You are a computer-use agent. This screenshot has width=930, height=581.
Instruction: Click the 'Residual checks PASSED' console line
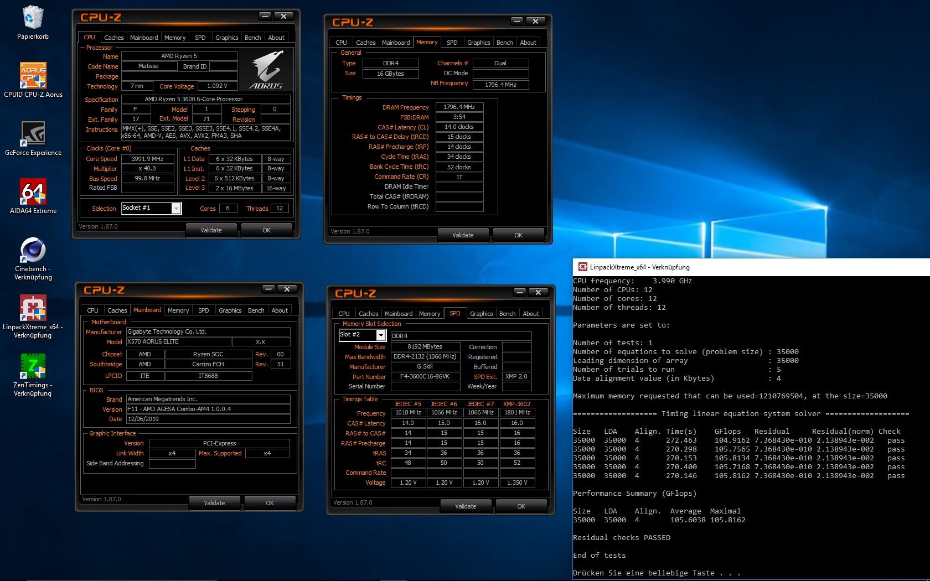(622, 537)
